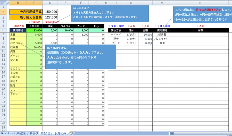The image size is (232, 136).
Task: Go to first sheet with the navigation arrow
Action: click(x=2, y=133)
